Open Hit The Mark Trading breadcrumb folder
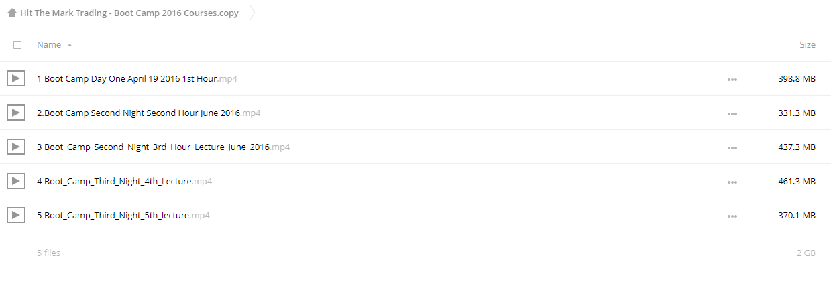 click(x=129, y=13)
